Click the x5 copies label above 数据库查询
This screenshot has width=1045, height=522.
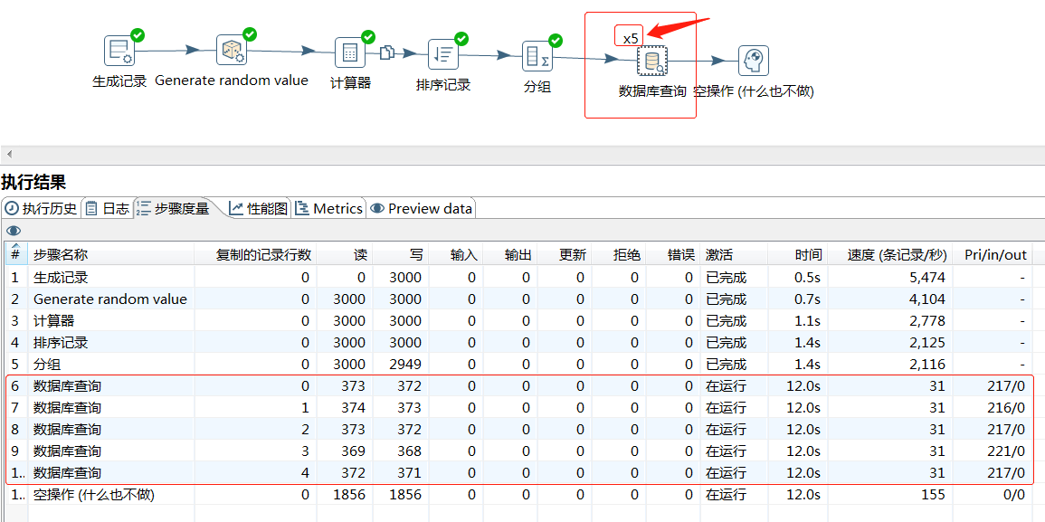[x=631, y=38]
